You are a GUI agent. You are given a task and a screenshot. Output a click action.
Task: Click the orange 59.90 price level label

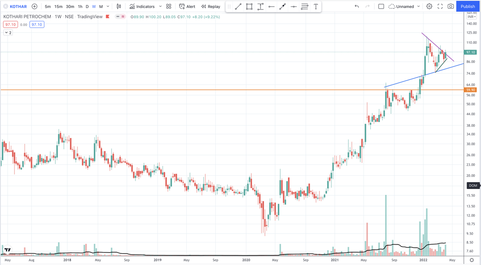[x=471, y=90]
